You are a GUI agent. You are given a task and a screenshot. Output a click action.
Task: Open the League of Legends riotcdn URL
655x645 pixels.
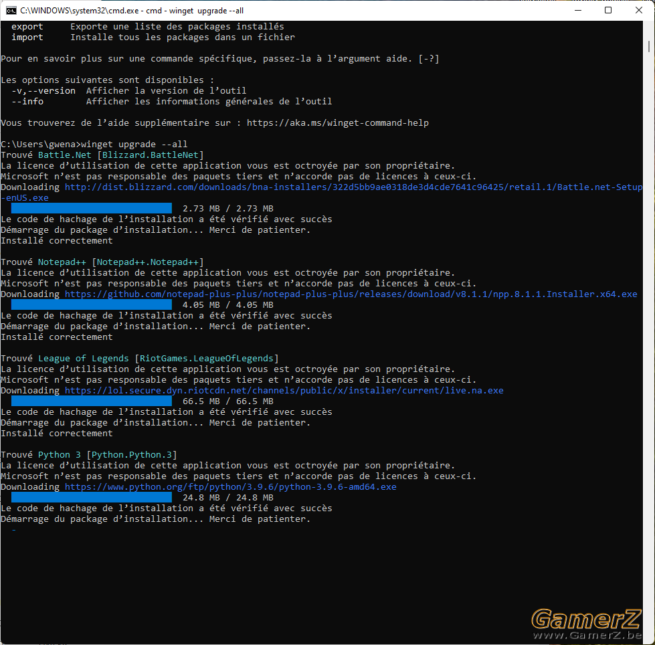coord(284,391)
